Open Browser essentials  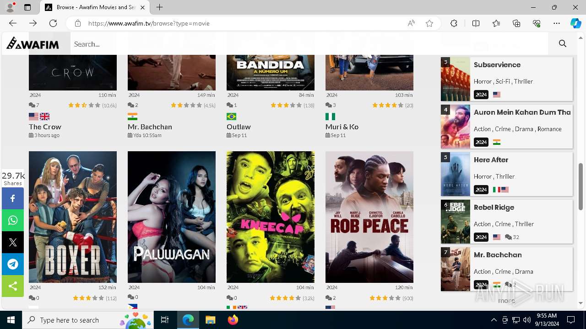click(x=537, y=23)
